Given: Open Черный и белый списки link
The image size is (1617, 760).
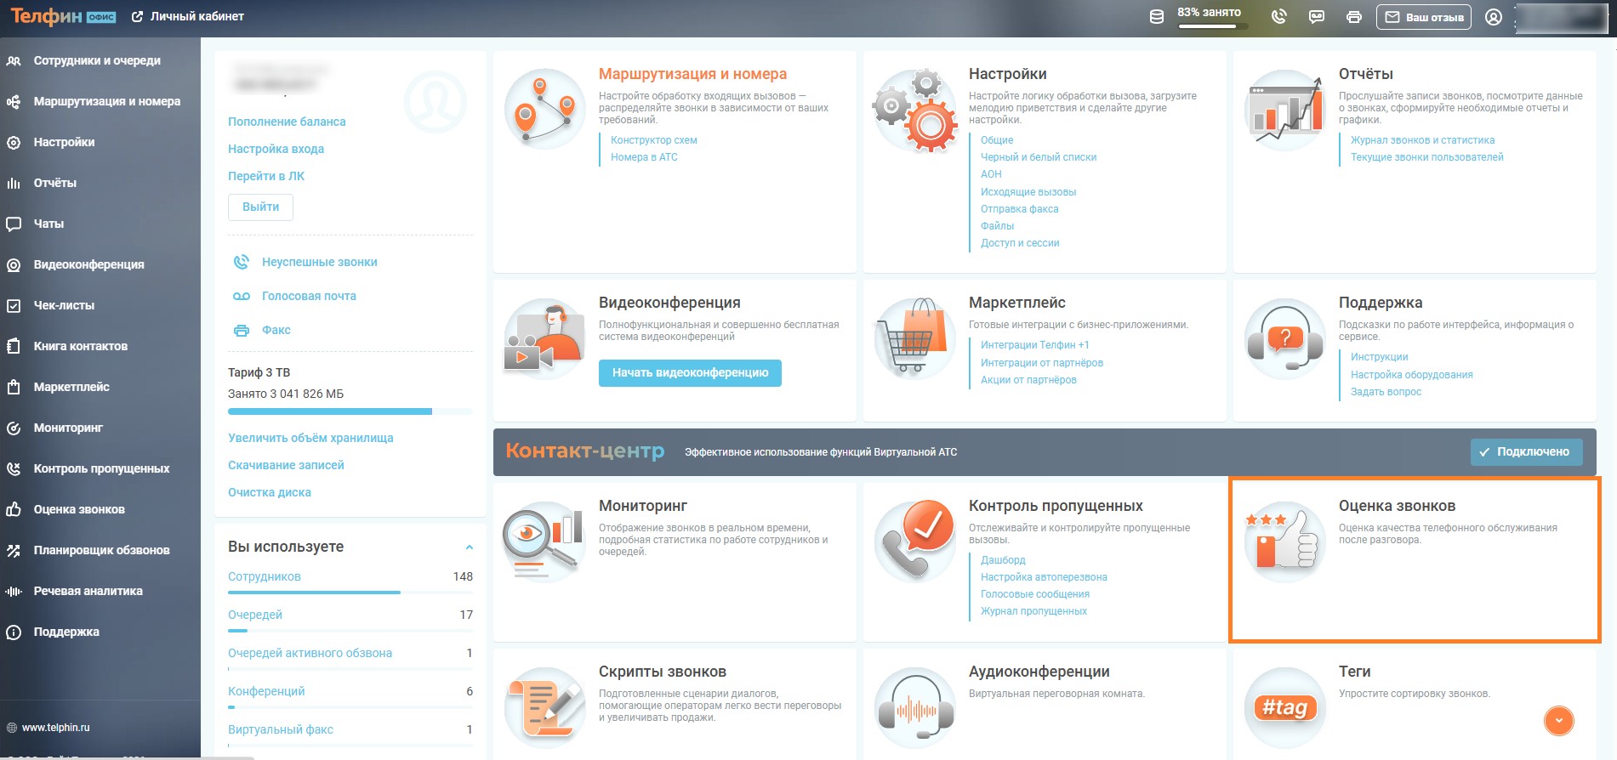Looking at the screenshot, I should 1039,157.
